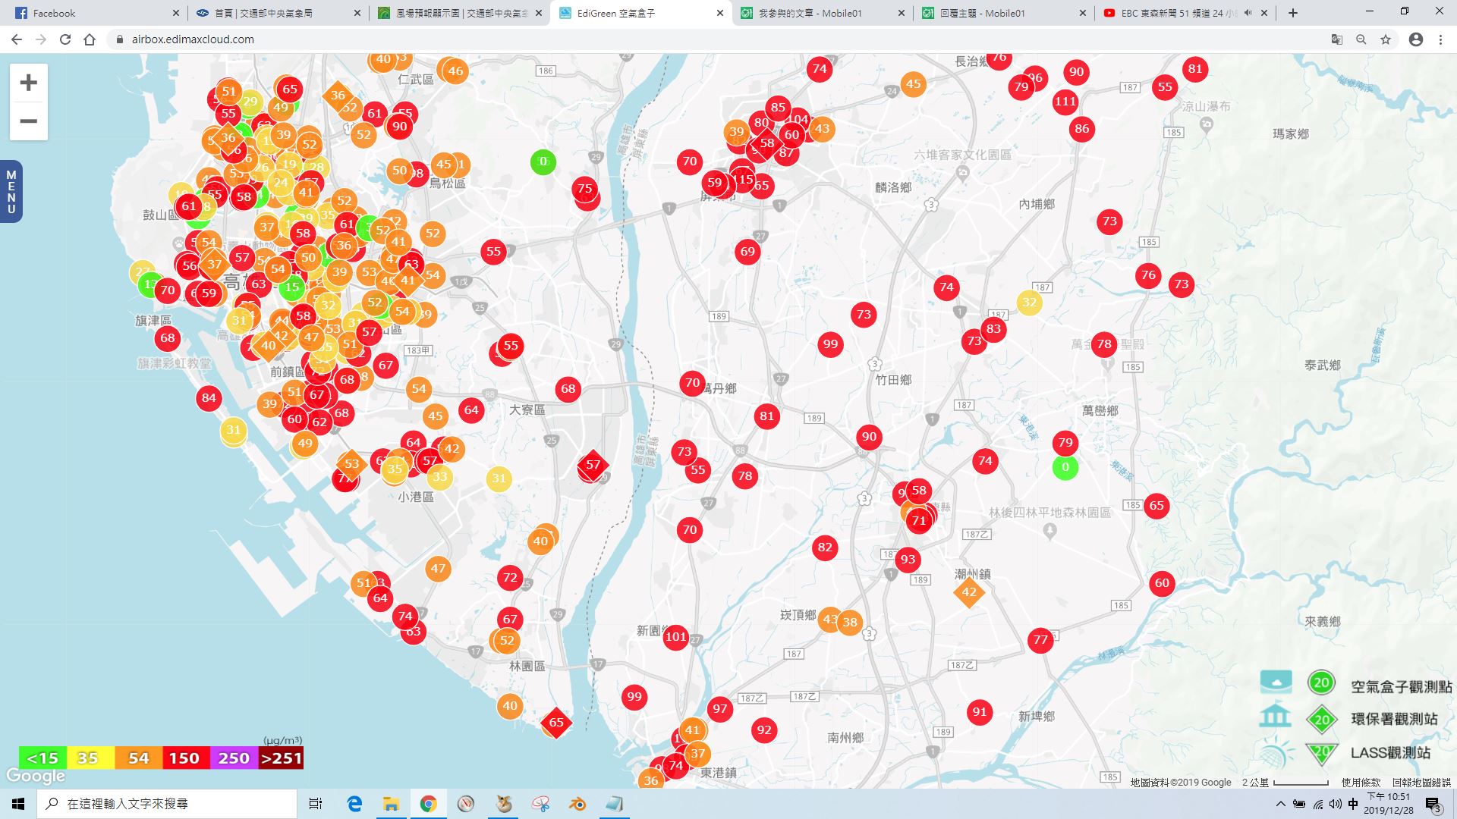Click green circle sample marker beside 空氣盒子觀測點
The width and height of the screenshot is (1457, 819).
coord(1321,682)
